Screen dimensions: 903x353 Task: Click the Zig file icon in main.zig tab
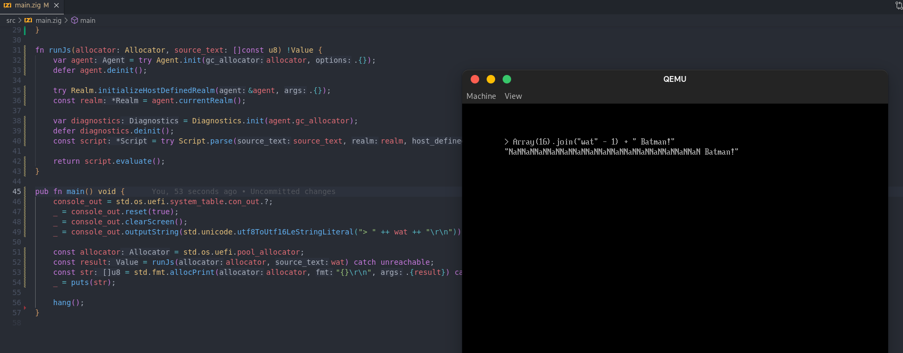pyautogui.click(x=7, y=5)
